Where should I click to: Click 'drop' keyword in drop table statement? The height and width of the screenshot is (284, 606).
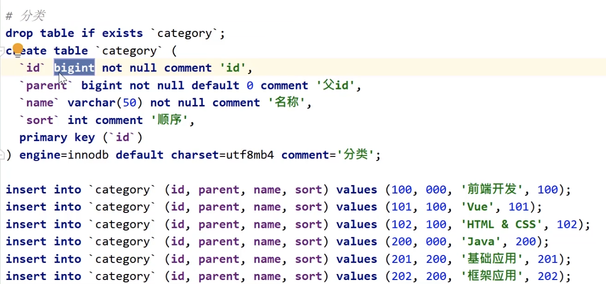(x=19, y=33)
